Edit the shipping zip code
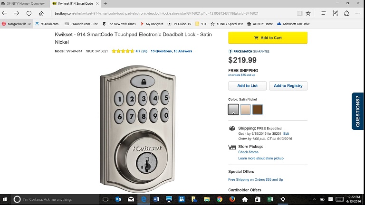The height and width of the screenshot is (205, 365). coord(286,134)
